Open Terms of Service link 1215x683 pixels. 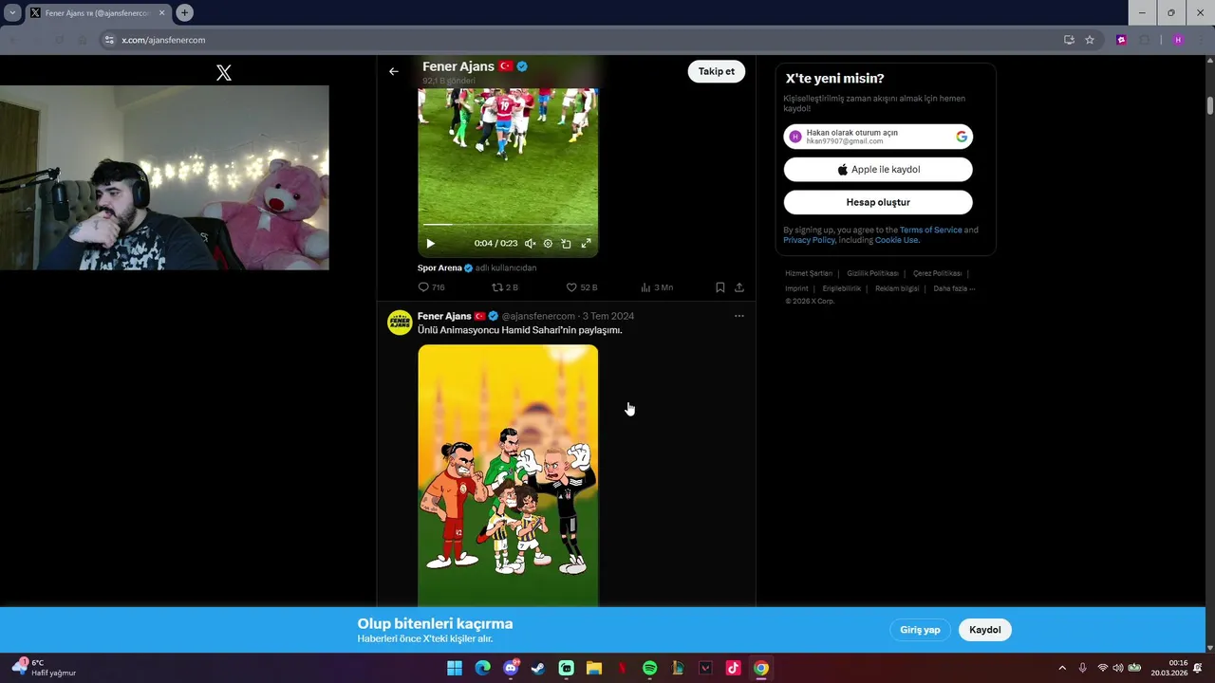click(930, 230)
